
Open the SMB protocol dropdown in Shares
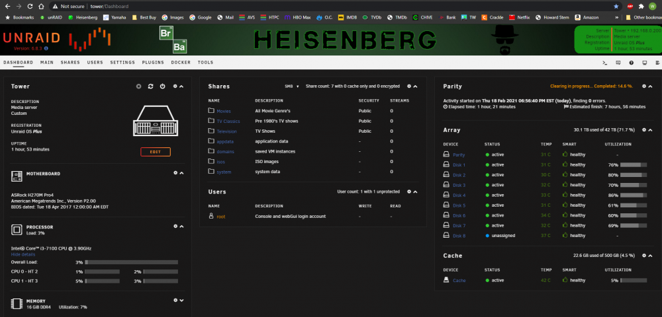pyautogui.click(x=292, y=87)
